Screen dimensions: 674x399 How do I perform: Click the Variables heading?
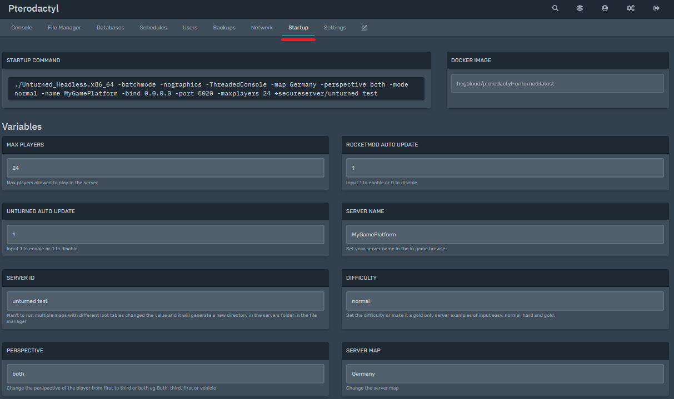coord(22,127)
